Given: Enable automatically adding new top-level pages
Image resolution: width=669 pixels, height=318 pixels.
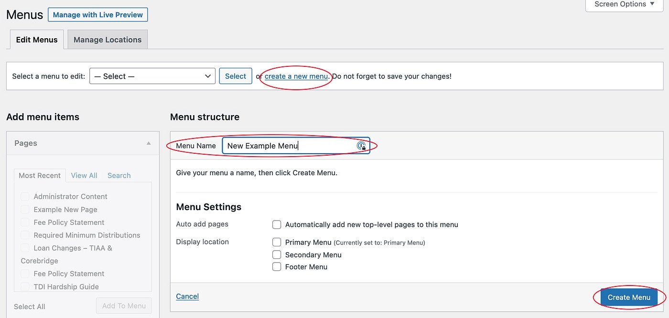Looking at the screenshot, I should [x=277, y=224].
